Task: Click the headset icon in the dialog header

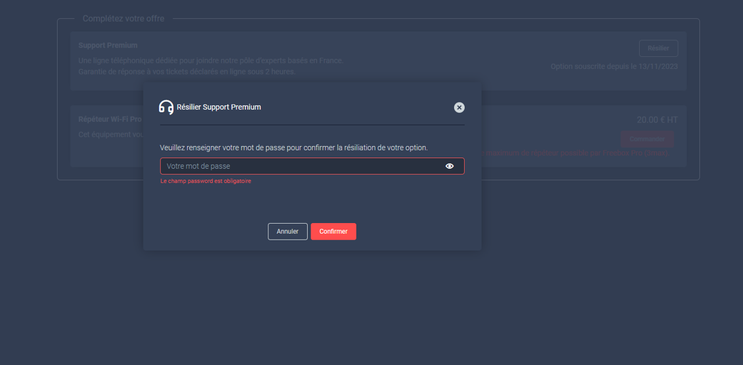Action: [x=166, y=107]
